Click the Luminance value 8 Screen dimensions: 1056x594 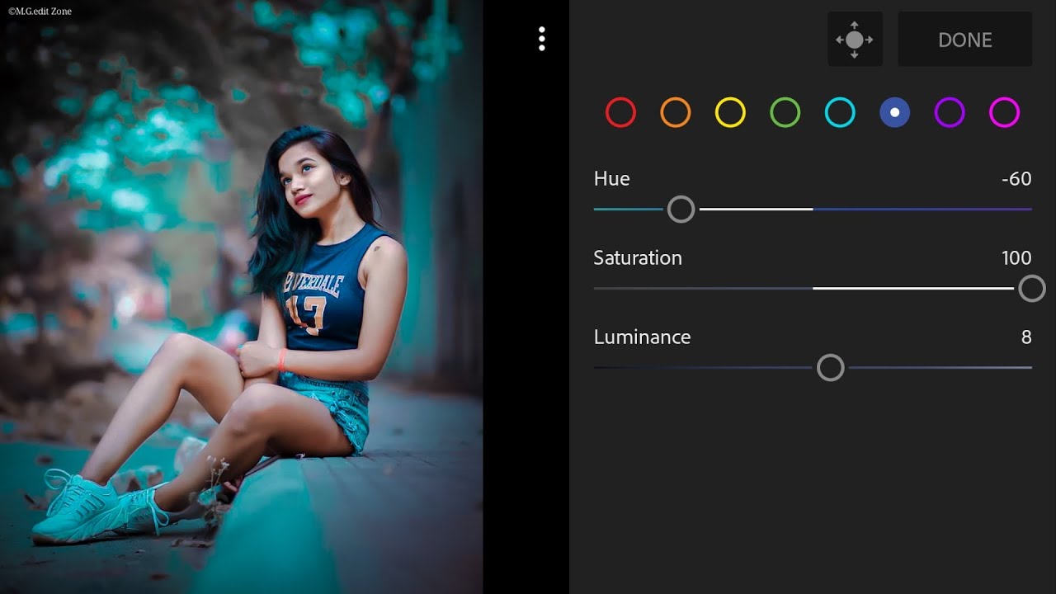click(x=1026, y=337)
